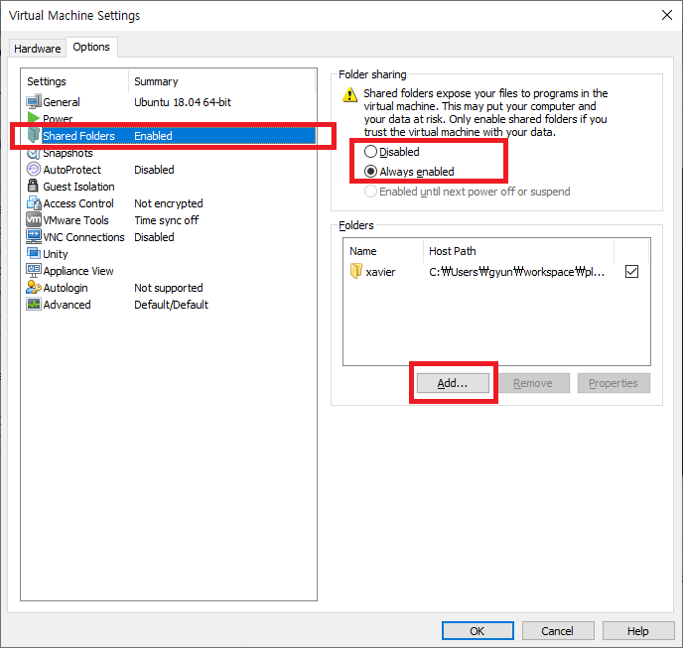Screen dimensions: 683x648
Task: Click the Add... folder button
Action: (x=453, y=383)
